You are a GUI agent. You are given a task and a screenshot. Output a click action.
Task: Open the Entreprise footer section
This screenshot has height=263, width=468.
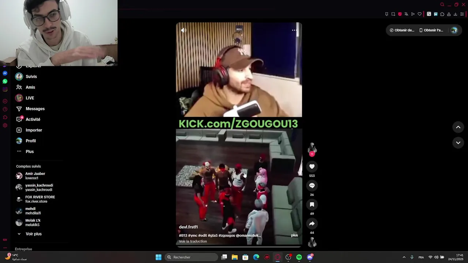pyautogui.click(x=23, y=249)
